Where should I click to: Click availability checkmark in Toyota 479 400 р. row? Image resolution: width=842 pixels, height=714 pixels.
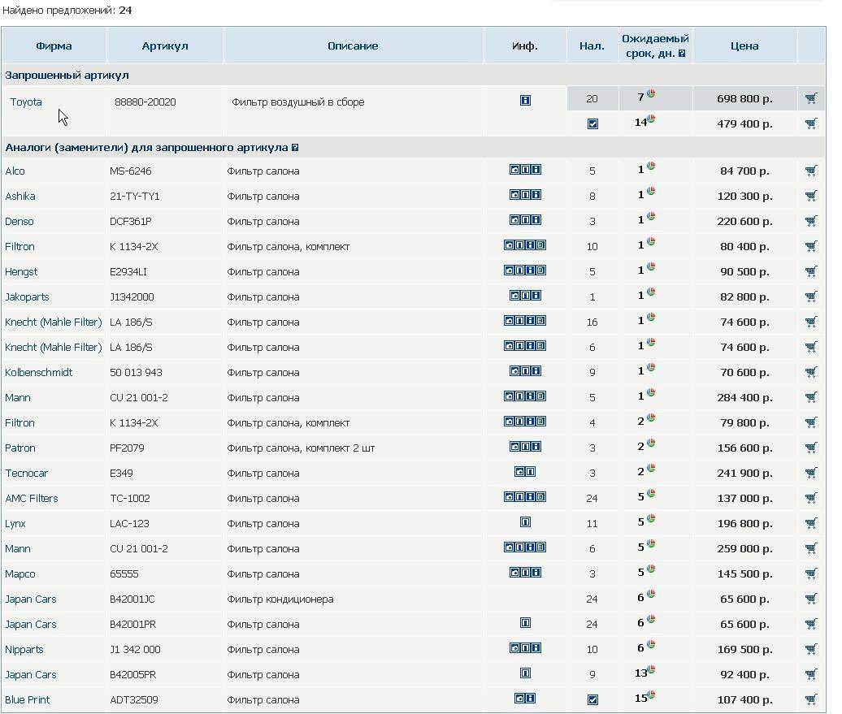[x=592, y=124]
